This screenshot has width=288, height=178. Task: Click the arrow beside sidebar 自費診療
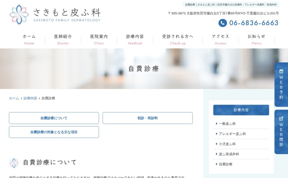(x=217, y=164)
